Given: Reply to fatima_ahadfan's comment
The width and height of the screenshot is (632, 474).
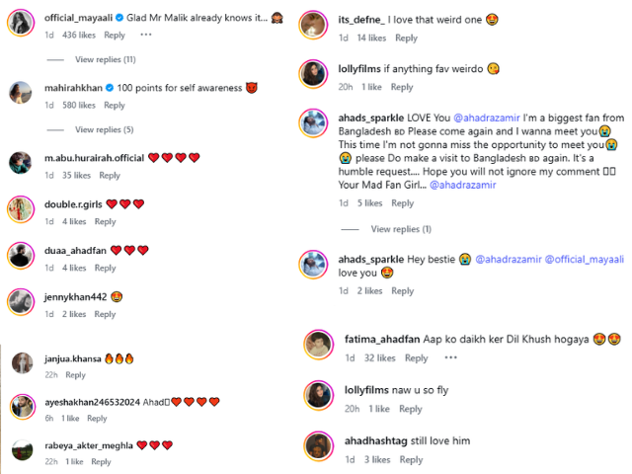Looking at the screenshot, I should 417,358.
